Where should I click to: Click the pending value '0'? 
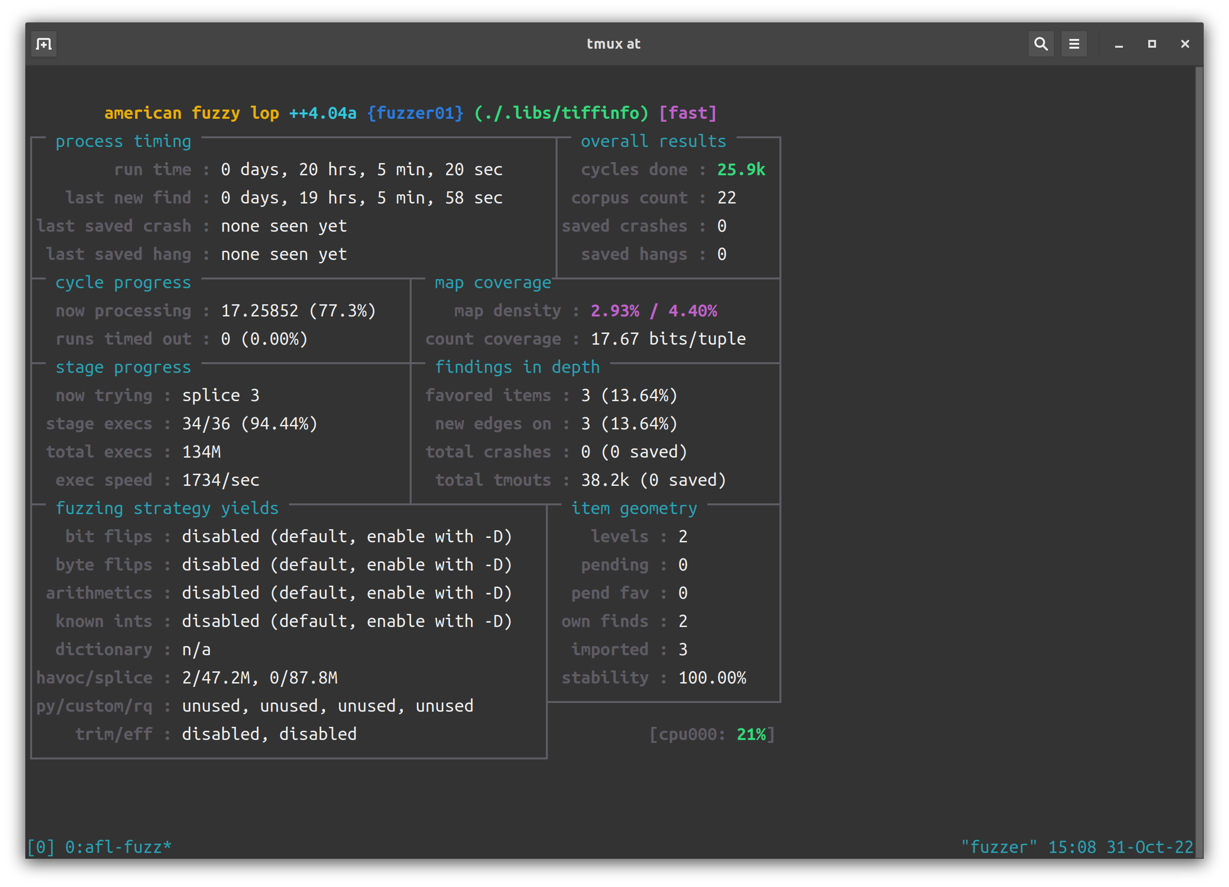tap(683, 564)
